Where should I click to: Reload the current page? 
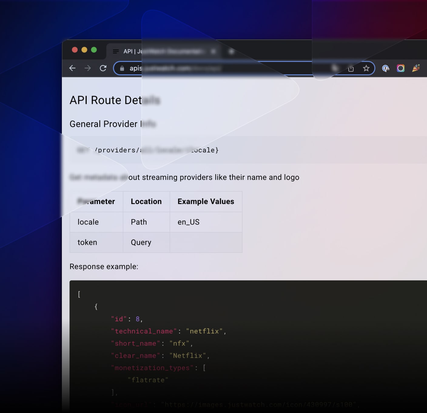coord(103,68)
